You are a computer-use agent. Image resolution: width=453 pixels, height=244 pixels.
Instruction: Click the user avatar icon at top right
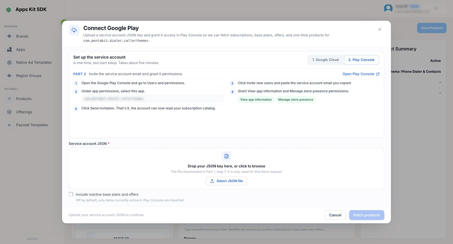pos(388,8)
